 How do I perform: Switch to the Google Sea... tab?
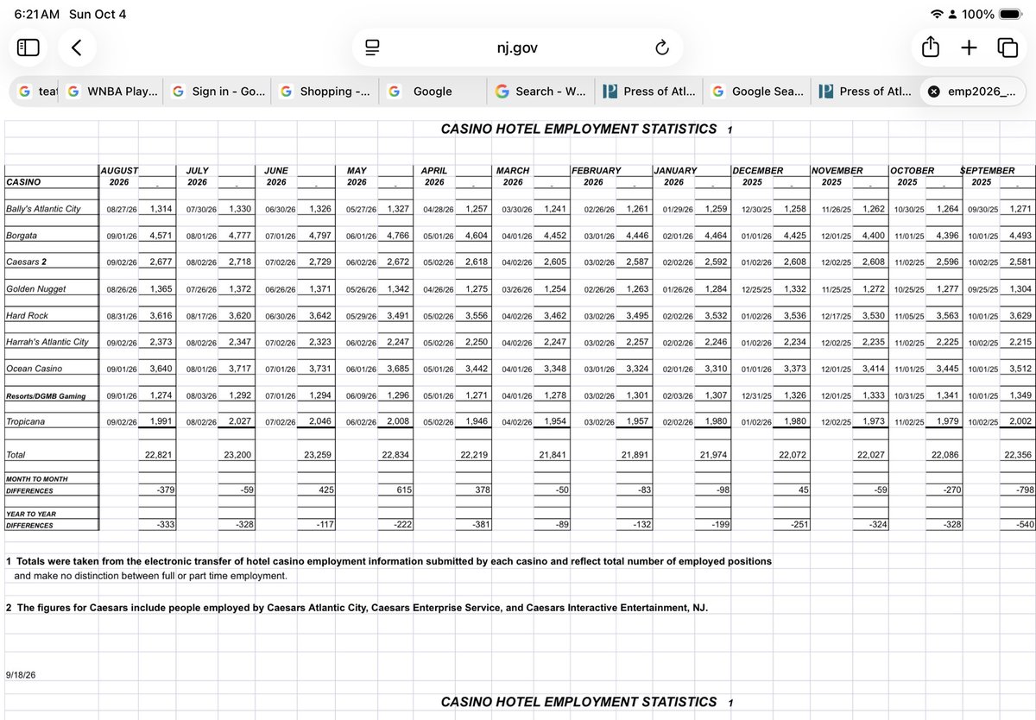(756, 92)
